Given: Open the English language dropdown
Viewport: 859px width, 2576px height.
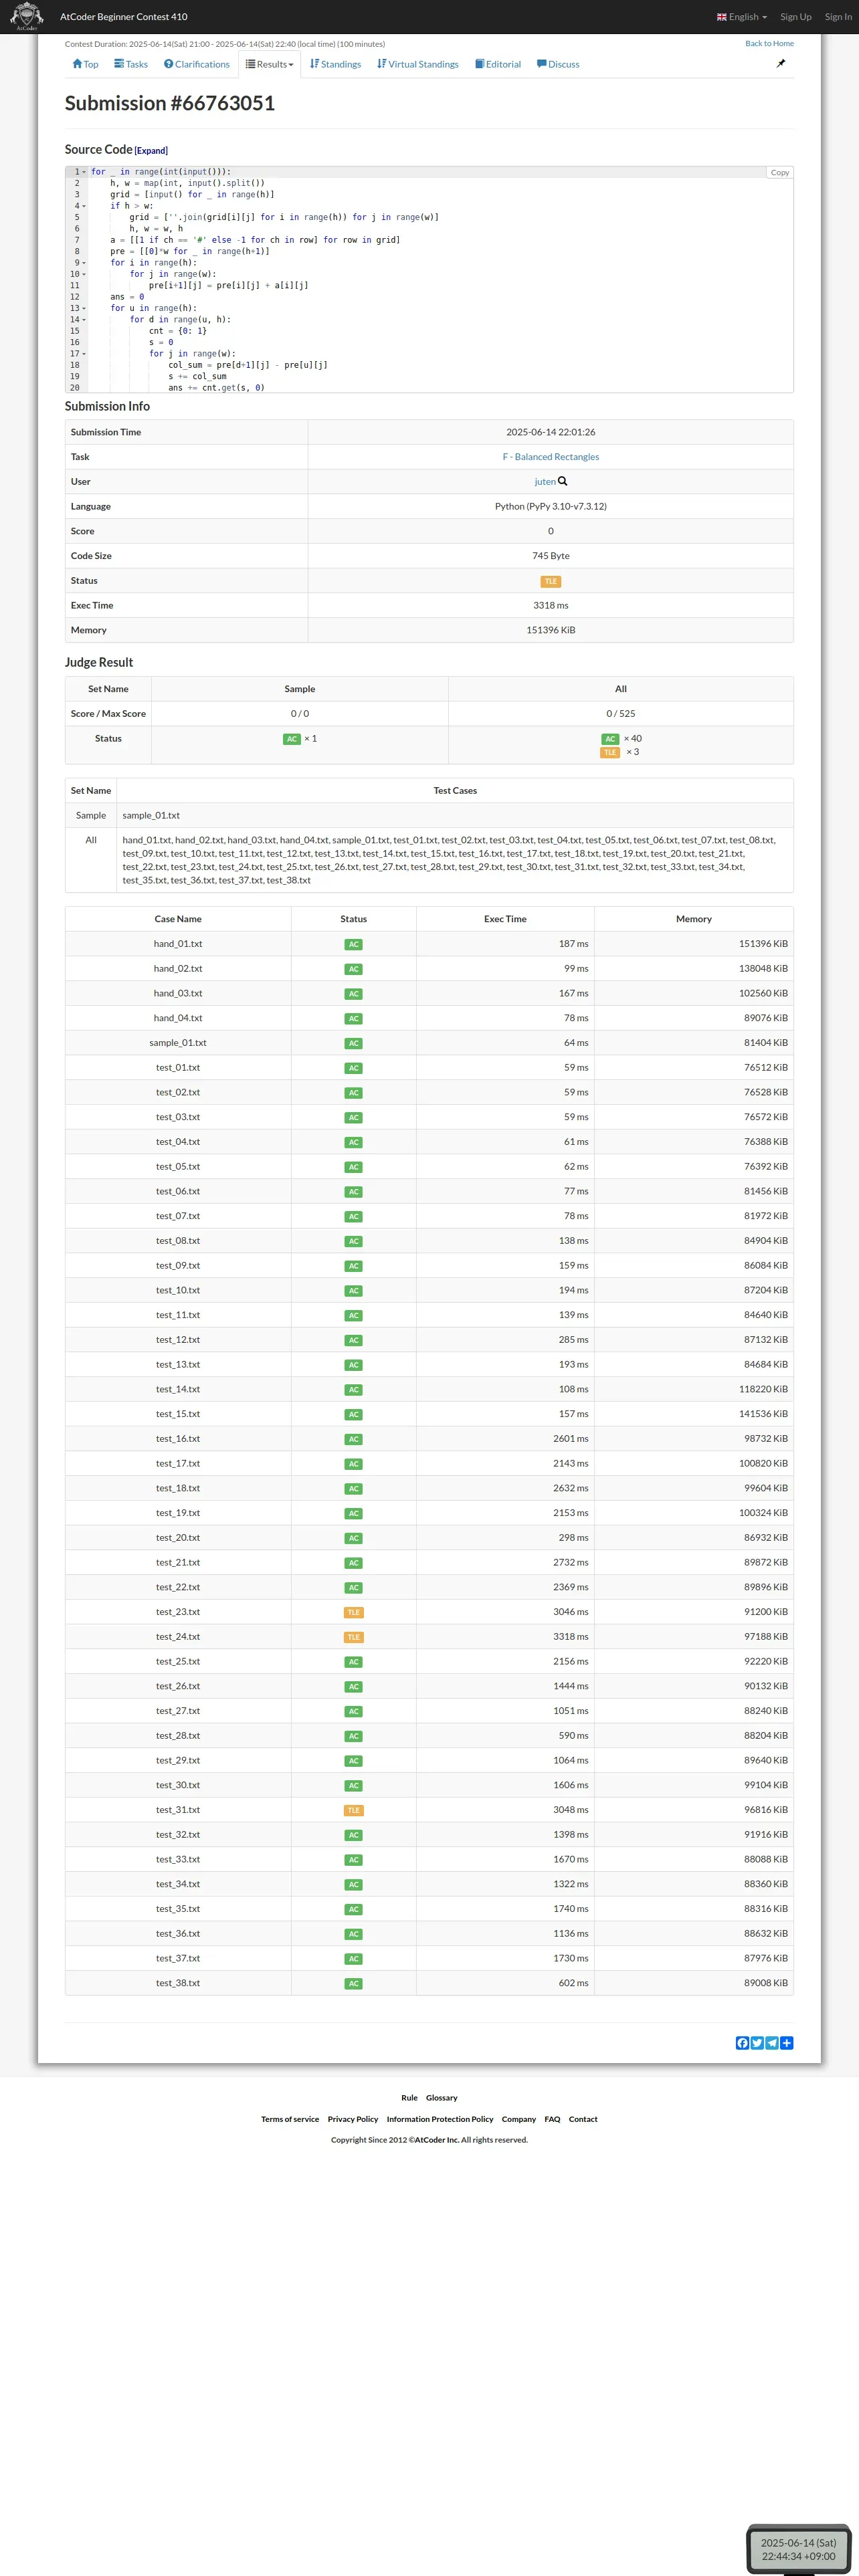Looking at the screenshot, I should [x=742, y=17].
